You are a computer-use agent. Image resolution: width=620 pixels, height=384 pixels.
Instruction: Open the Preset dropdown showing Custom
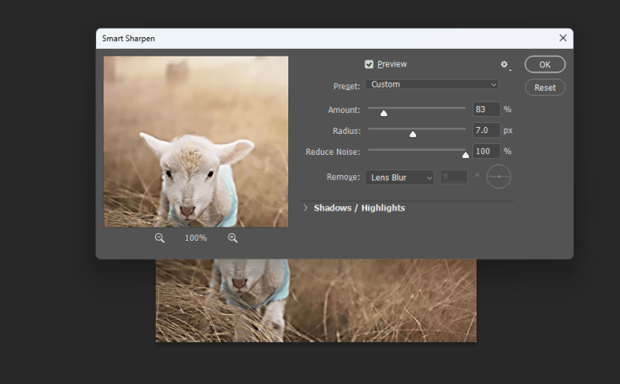(x=432, y=84)
